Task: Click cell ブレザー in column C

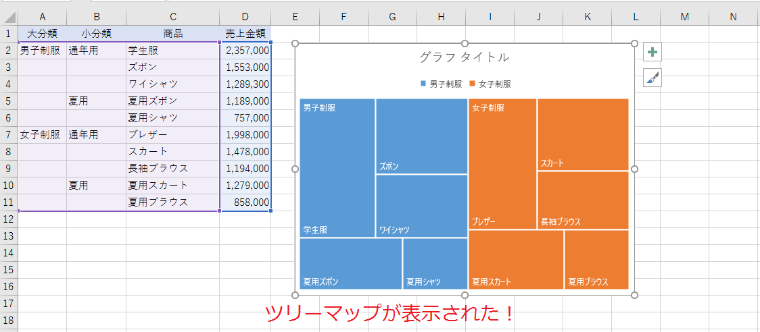Action: (x=173, y=135)
